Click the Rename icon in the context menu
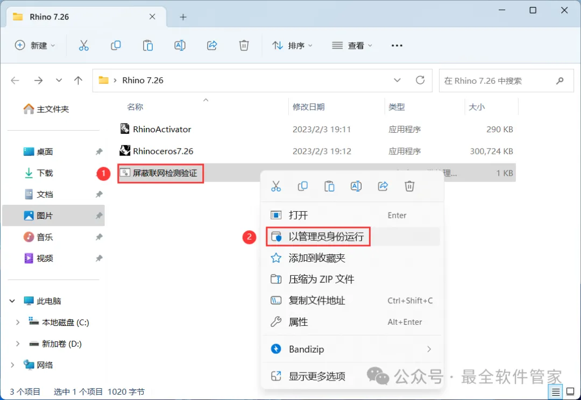Viewport: 581px width, 400px height. [x=356, y=186]
